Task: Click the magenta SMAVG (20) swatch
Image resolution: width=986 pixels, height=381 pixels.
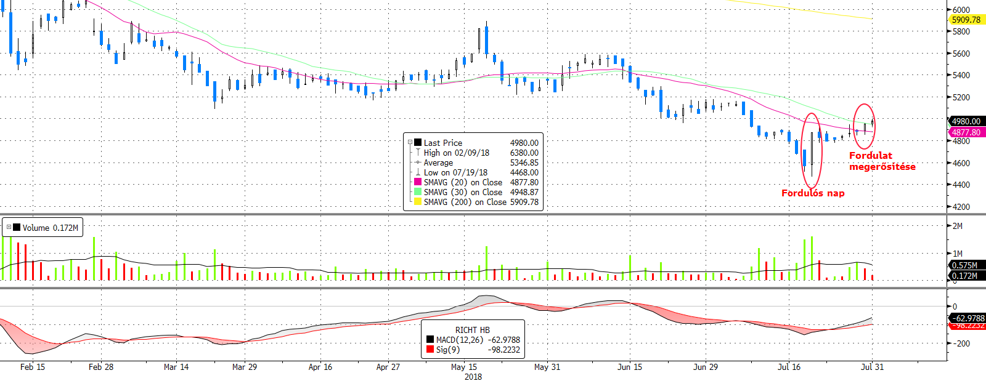Action: [418, 182]
